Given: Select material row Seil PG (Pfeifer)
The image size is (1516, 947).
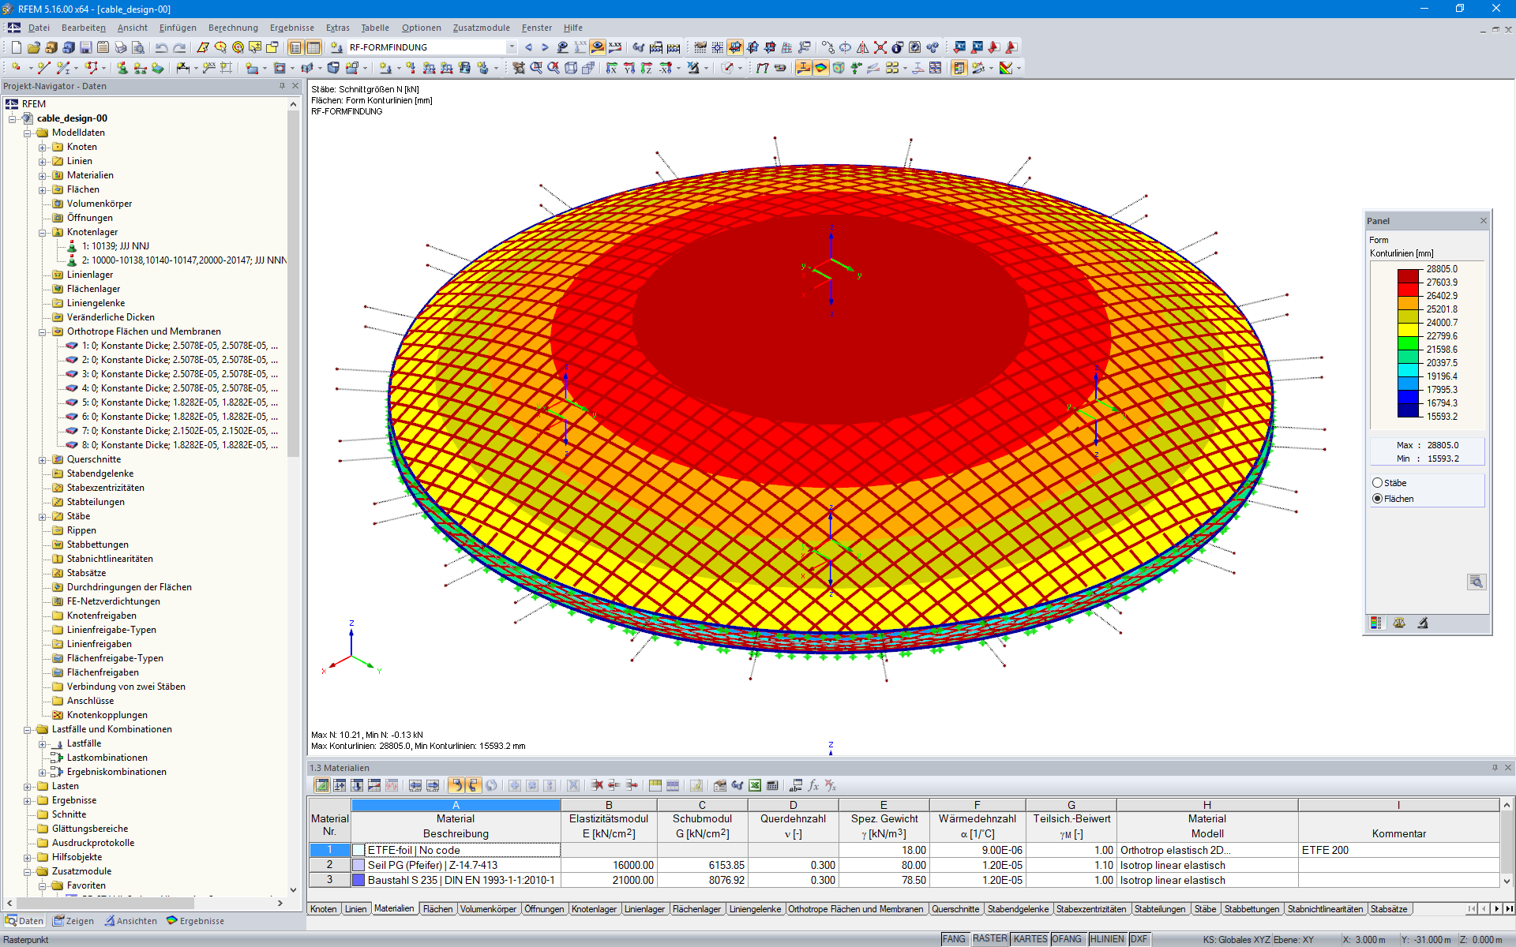Looking at the screenshot, I should click(456, 865).
